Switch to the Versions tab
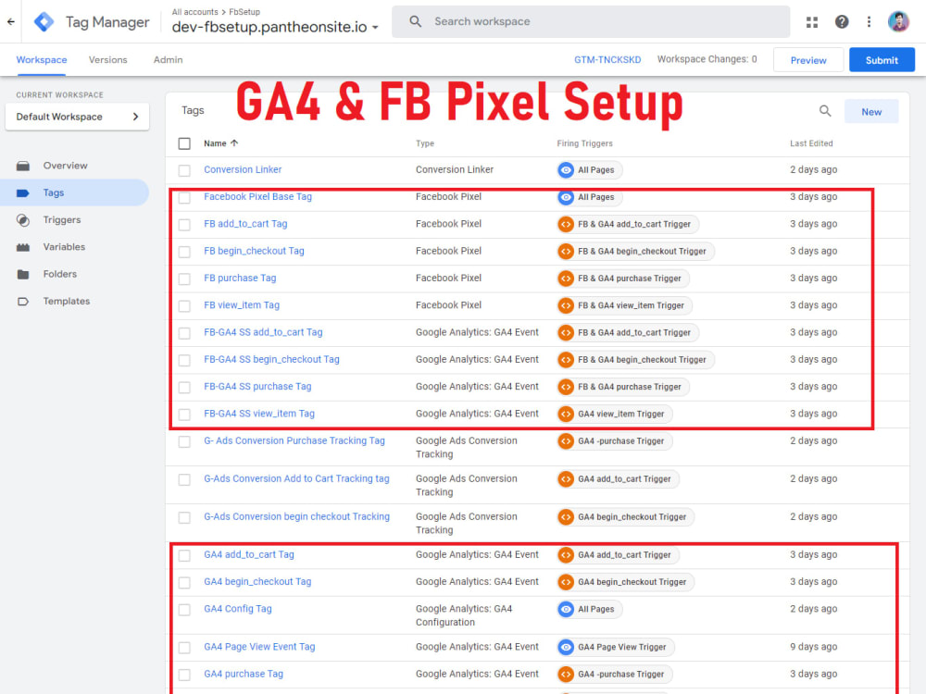926x694 pixels. [108, 59]
